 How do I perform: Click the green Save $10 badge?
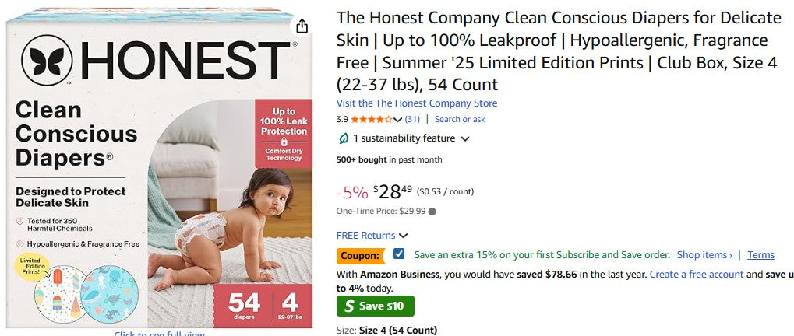tap(376, 306)
